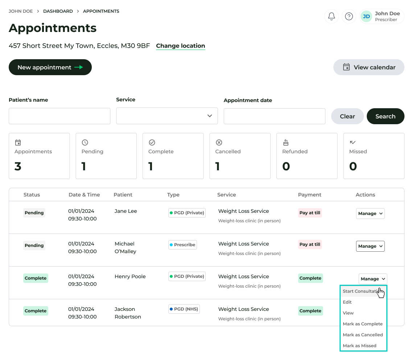
Task: Click the Complete checkmark icon card
Action: coord(173,156)
